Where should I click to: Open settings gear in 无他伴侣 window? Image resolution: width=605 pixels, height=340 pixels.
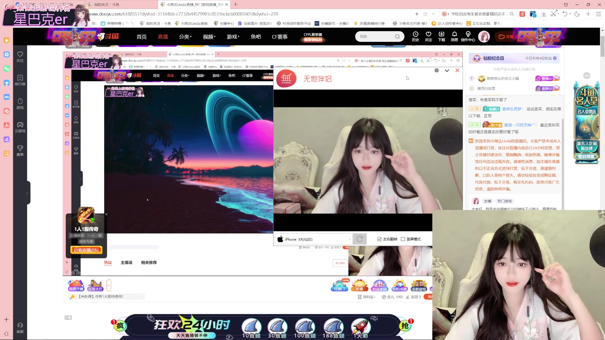(436, 71)
